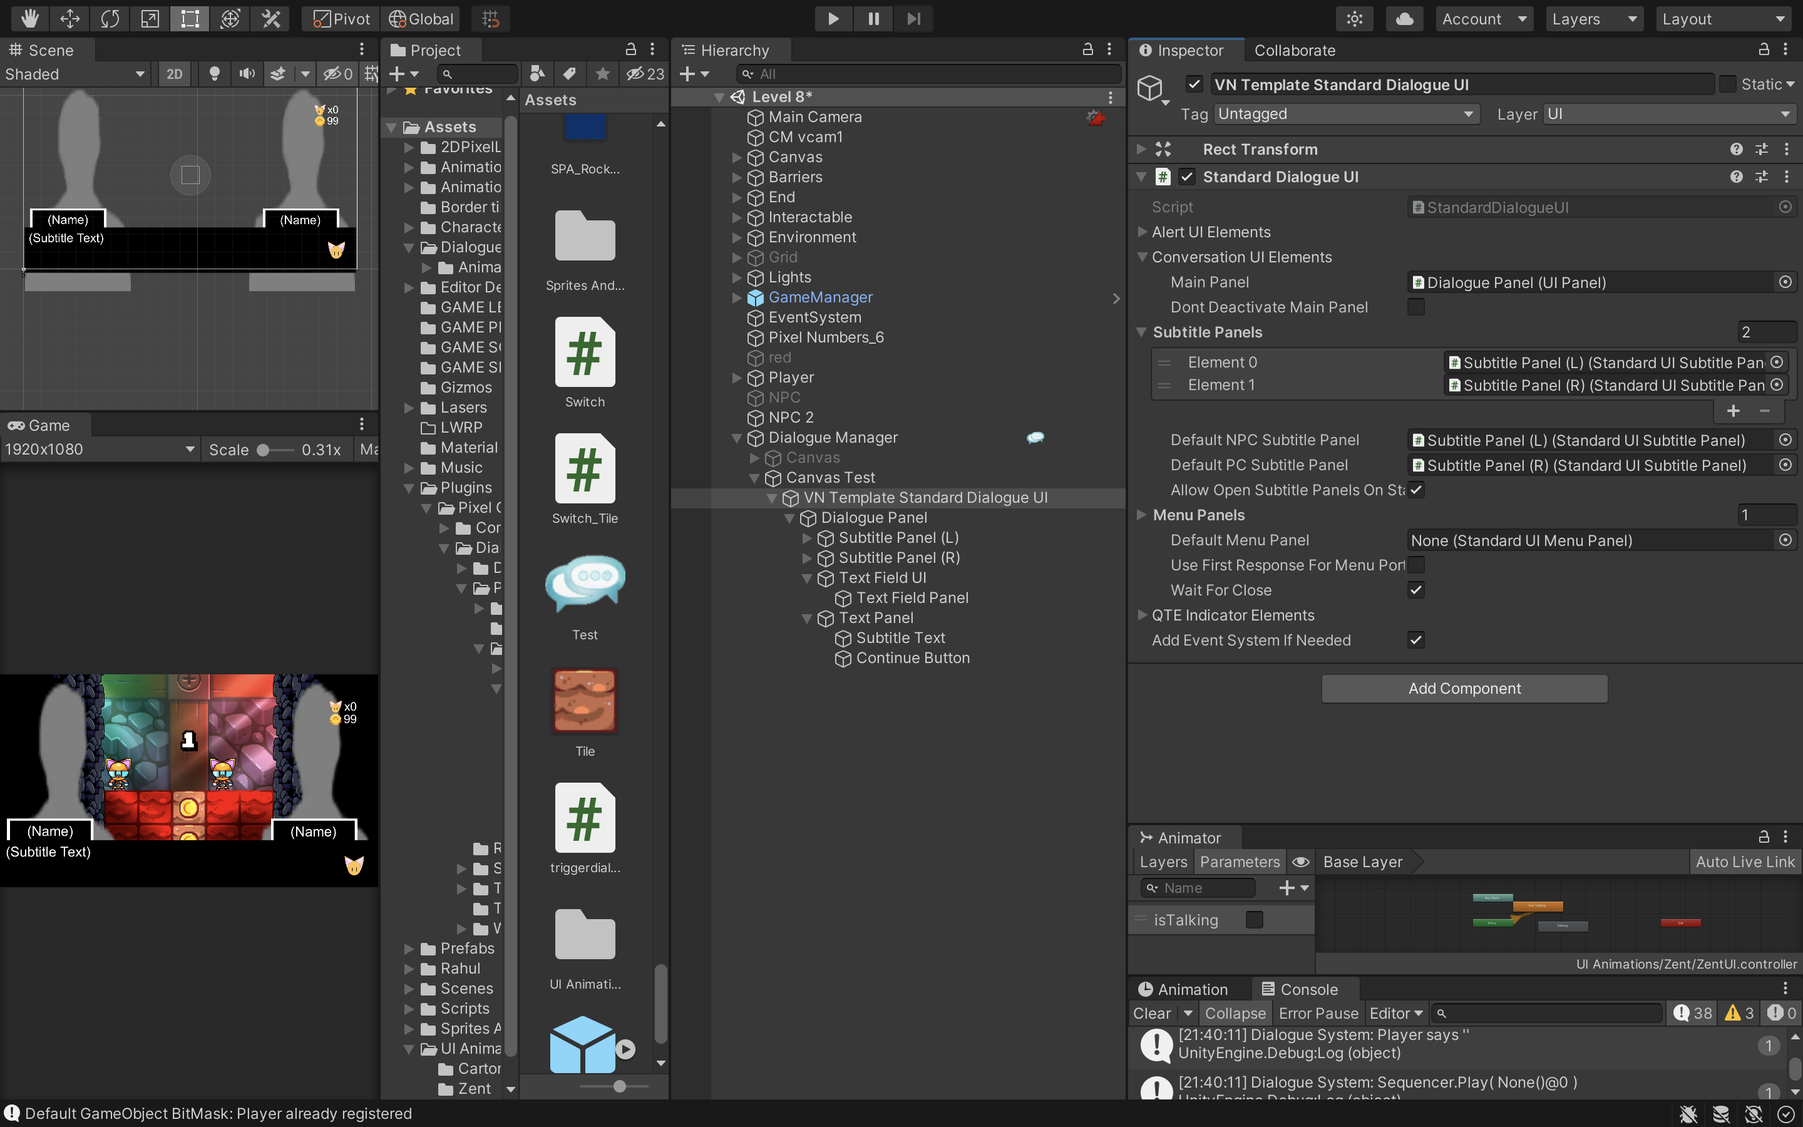1803x1127 pixels.
Task: Toggle scene audio icon
Action: click(x=247, y=74)
